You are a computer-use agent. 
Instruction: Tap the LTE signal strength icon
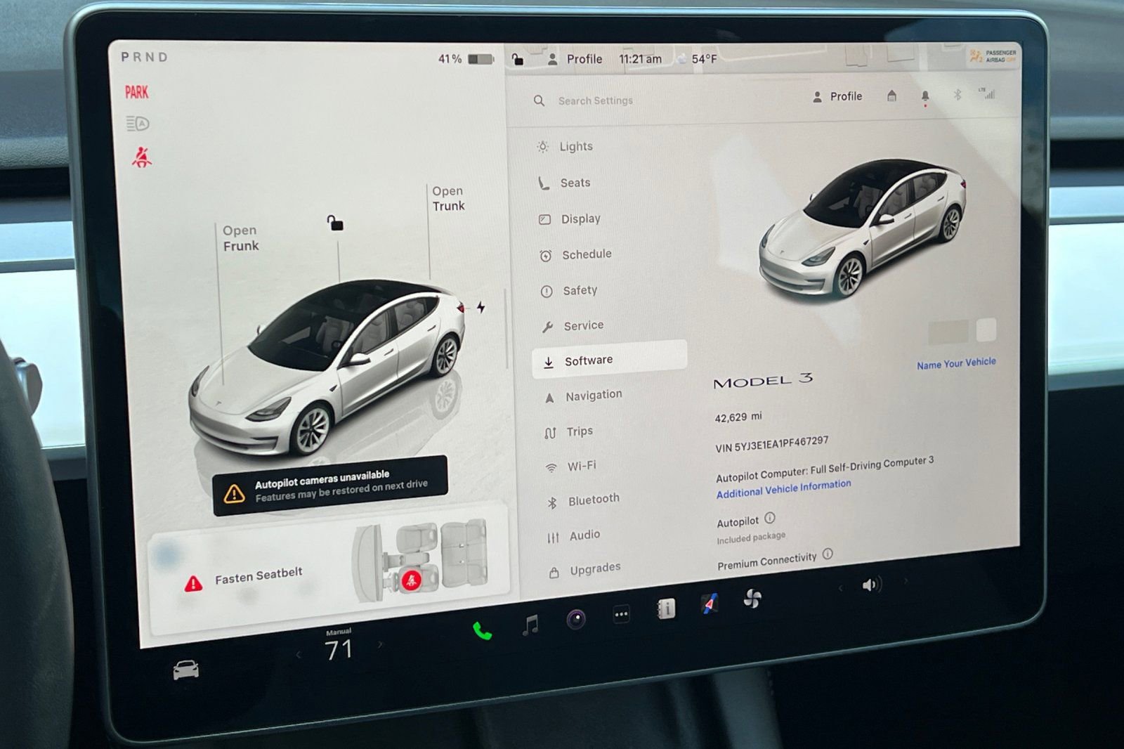pyautogui.click(x=986, y=93)
